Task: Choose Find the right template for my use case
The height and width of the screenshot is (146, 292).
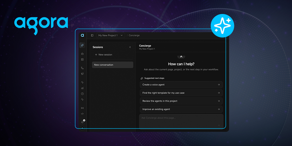Action: 181,93
